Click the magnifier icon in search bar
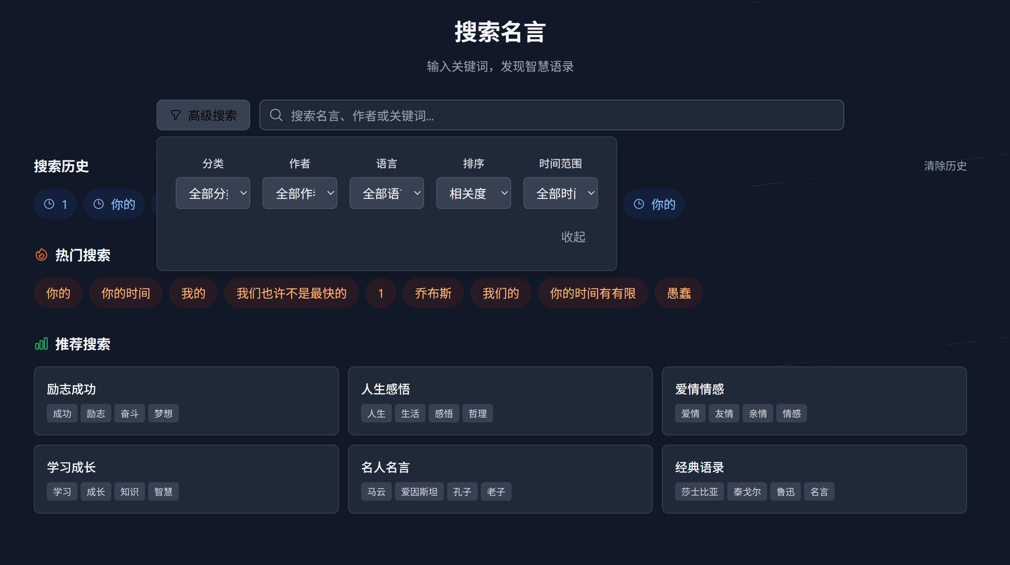Image resolution: width=1010 pixels, height=565 pixels. tap(276, 115)
